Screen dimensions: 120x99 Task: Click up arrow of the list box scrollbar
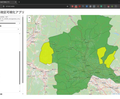20,34
